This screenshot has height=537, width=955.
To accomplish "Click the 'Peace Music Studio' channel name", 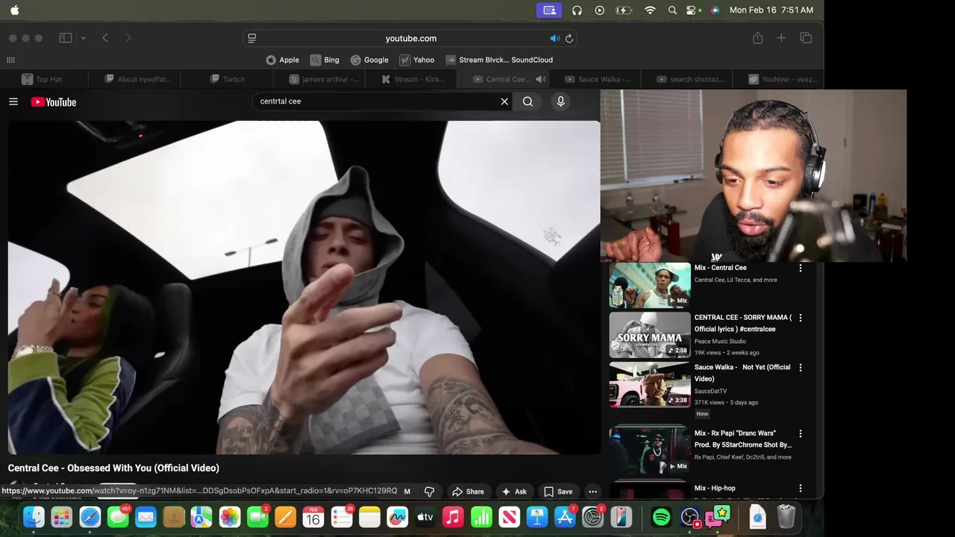I will click(720, 341).
